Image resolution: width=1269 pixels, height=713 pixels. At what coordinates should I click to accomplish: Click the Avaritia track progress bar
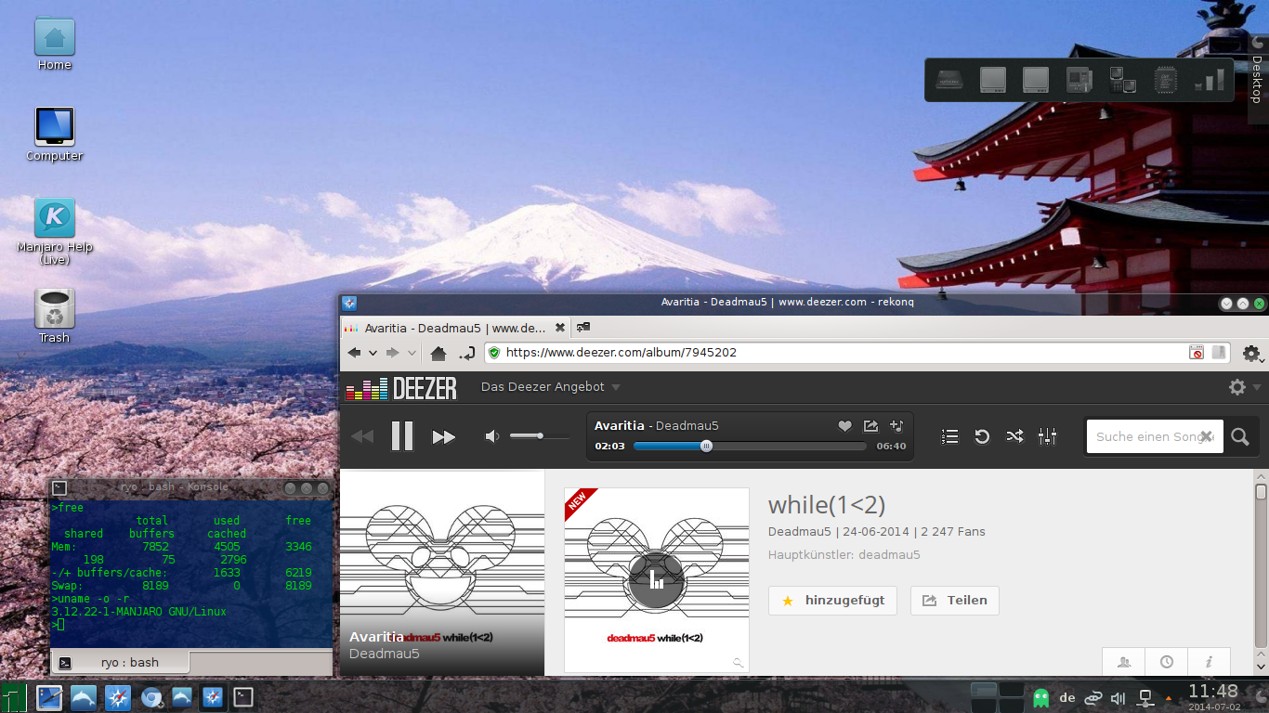(x=752, y=446)
